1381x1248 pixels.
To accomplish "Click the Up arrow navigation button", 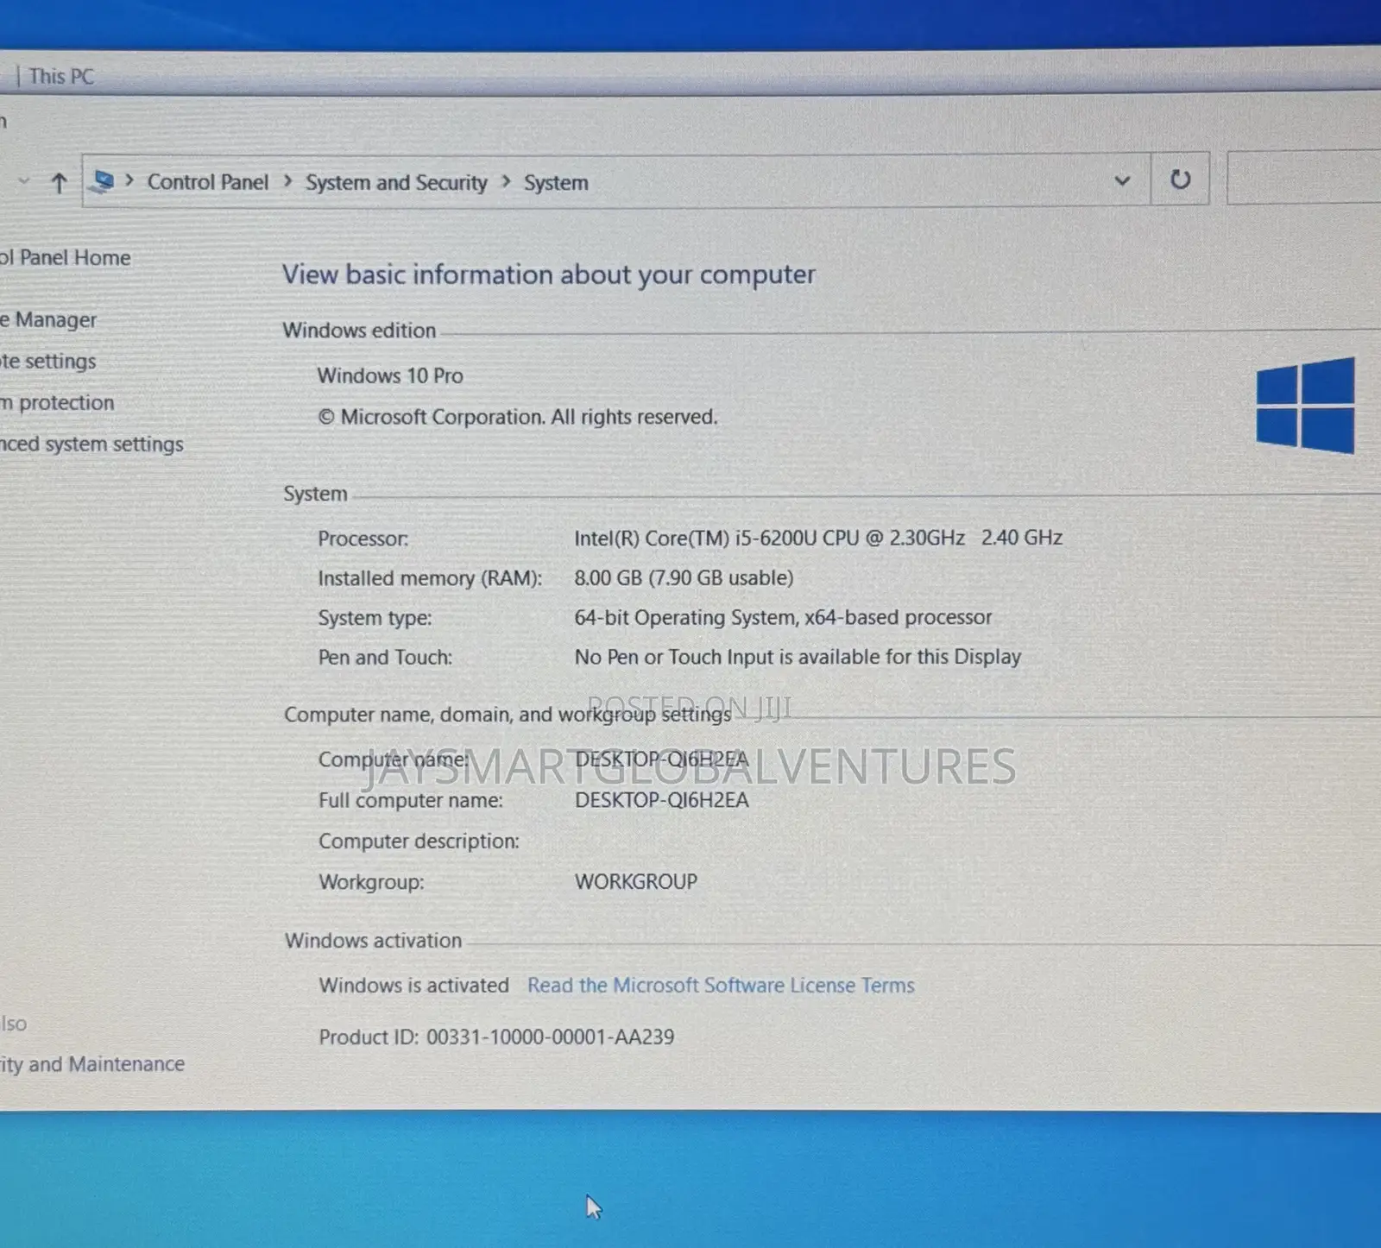I will coord(59,182).
